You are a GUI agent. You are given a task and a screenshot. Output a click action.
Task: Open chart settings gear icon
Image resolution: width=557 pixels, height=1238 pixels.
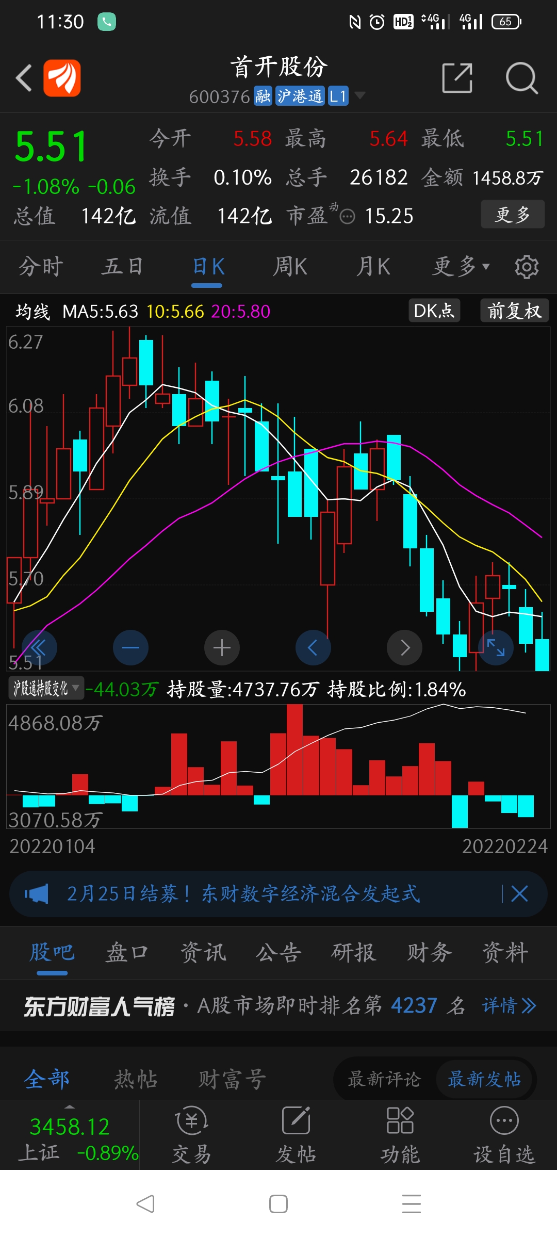(527, 267)
